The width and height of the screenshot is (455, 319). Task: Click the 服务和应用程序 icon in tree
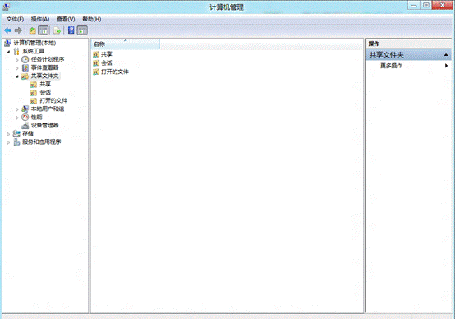point(16,141)
